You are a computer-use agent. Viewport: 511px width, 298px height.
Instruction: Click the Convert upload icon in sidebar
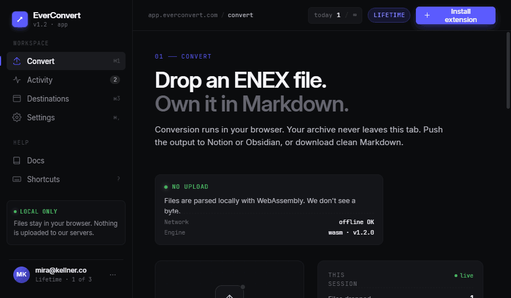[x=17, y=61]
